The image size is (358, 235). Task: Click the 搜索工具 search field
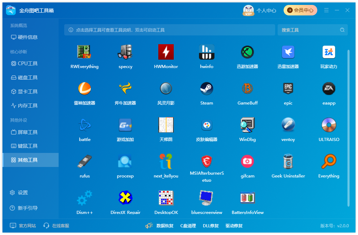(313, 30)
